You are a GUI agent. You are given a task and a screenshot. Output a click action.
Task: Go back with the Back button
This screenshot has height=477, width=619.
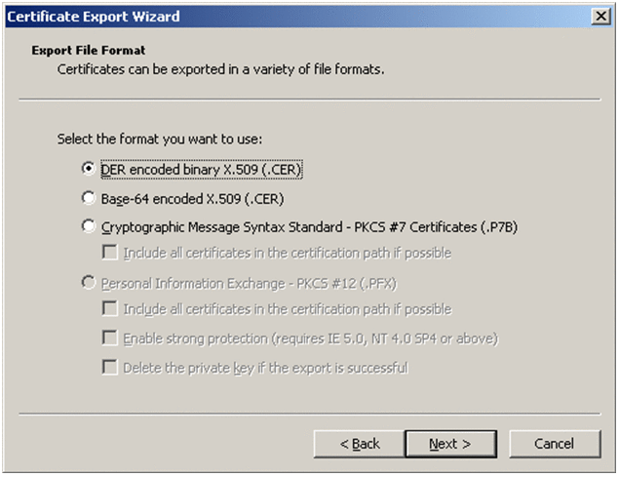click(359, 444)
